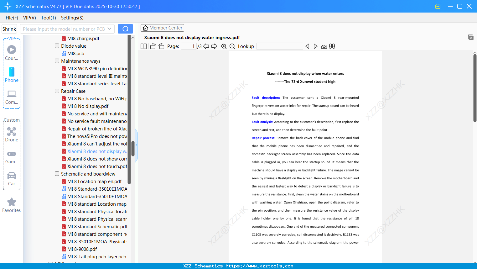Screen dimensions: 477x269
Task: Rotate the PDF page clockwise
Action: [x=161, y=46]
